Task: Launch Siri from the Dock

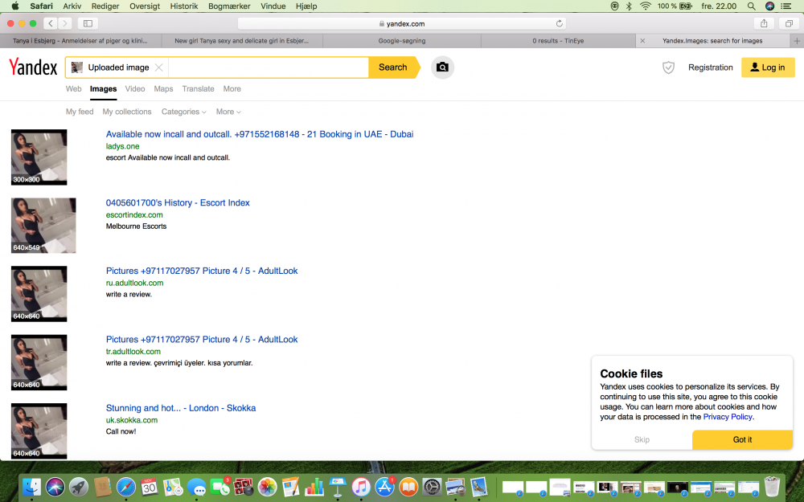Action: pyautogui.click(x=55, y=488)
